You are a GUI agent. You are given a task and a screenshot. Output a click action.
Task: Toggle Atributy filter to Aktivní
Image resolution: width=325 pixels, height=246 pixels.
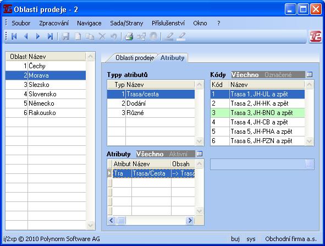point(178,154)
